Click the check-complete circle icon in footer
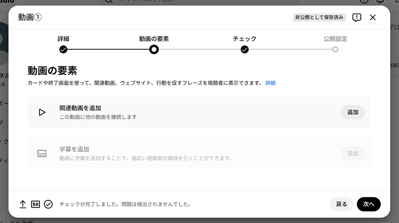This screenshot has height=223, width=399. point(48,204)
